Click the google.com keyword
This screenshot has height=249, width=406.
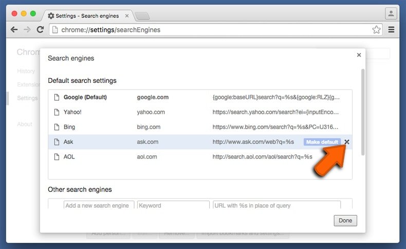click(153, 97)
